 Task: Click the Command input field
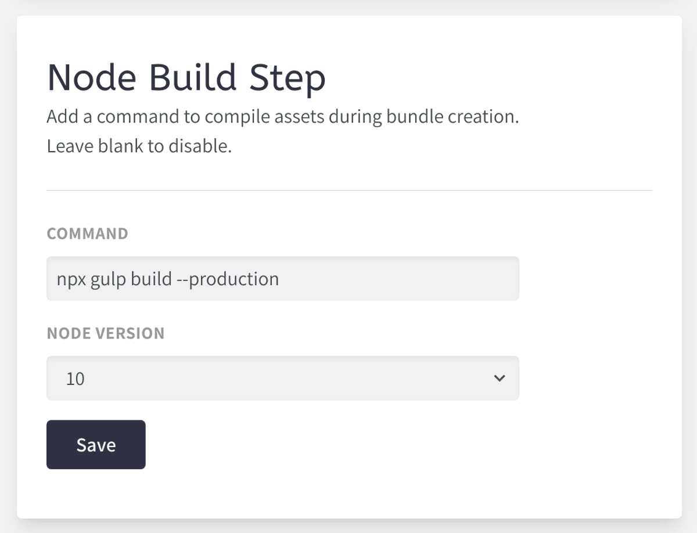[x=282, y=279]
